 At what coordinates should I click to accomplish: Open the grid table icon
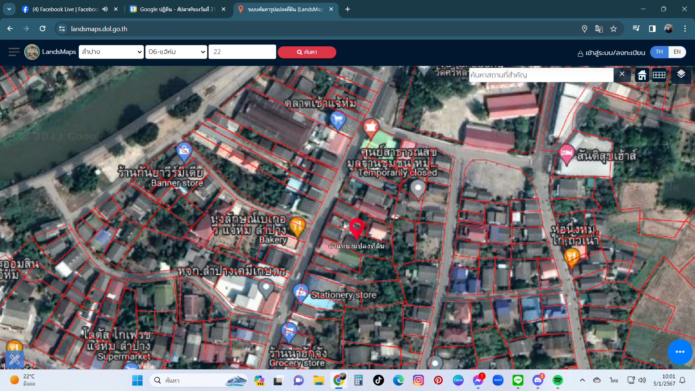(x=659, y=75)
